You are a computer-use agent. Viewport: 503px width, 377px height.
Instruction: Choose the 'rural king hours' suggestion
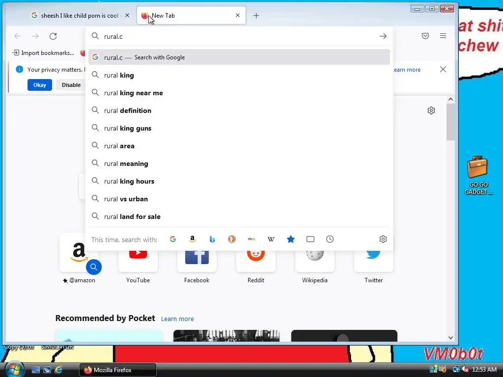click(x=239, y=181)
